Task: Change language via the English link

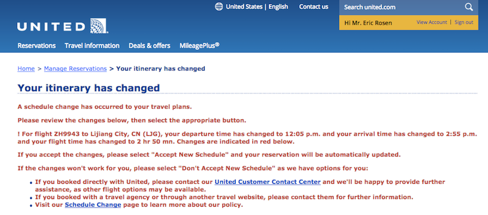Action: [278, 7]
